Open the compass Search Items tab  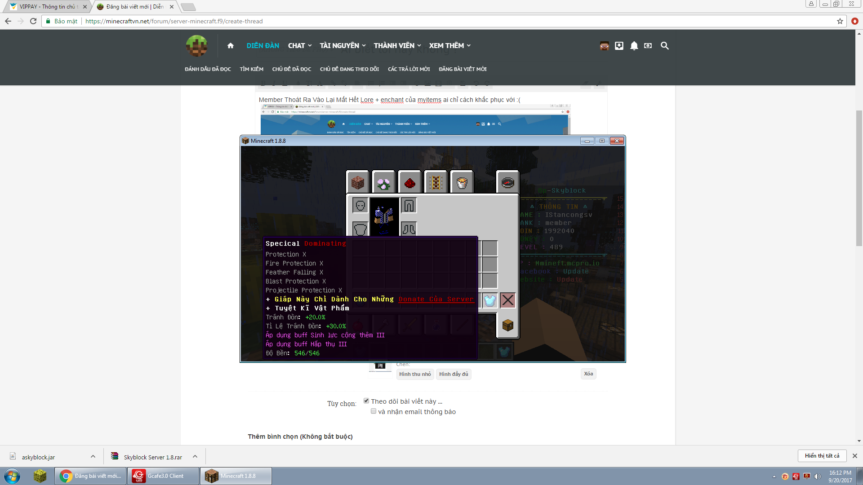507,182
